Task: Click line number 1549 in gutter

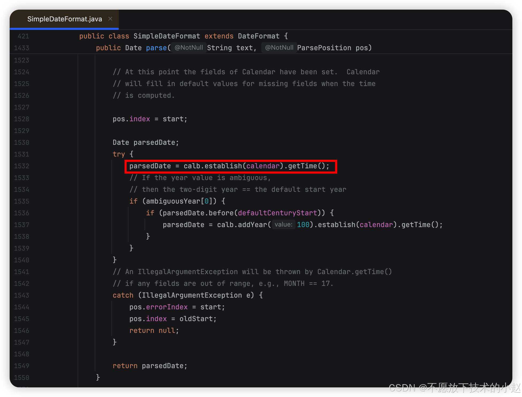Action: (x=21, y=366)
